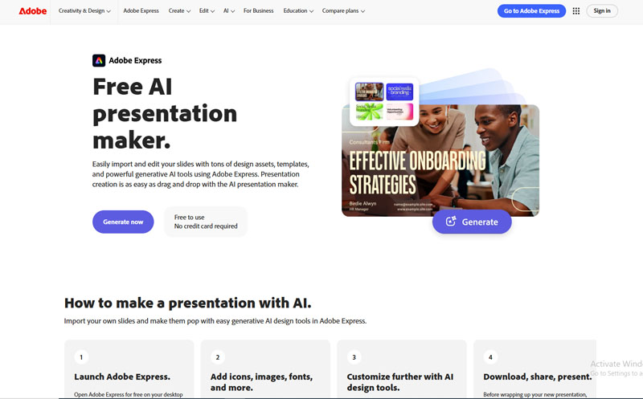Select the social media branding thumbnail
This screenshot has width=643, height=399.
click(399, 92)
